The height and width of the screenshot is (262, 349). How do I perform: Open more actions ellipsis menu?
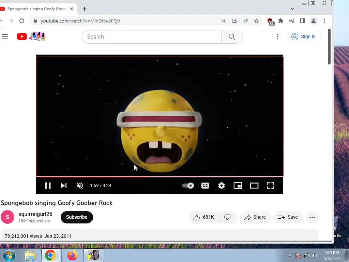click(x=312, y=217)
